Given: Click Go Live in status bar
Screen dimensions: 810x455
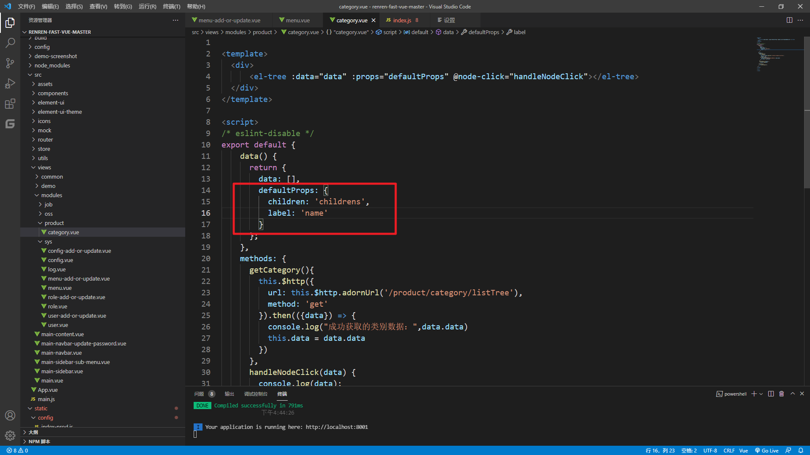Looking at the screenshot, I should coord(767,450).
